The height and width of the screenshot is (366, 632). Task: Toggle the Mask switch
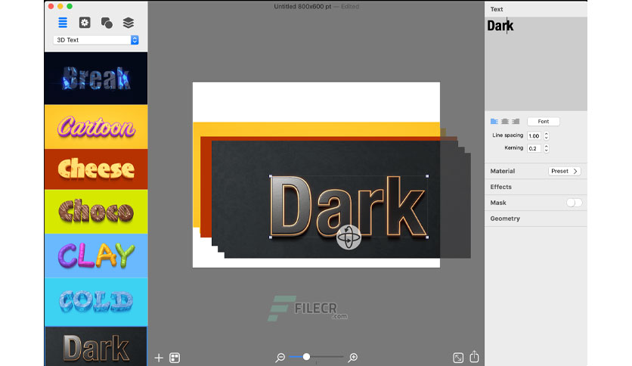coord(574,203)
